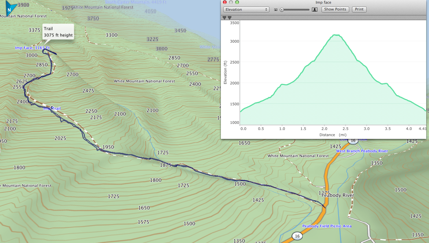Minimize the Imp face graph window
The height and width of the screenshot is (243, 429).
click(231, 2)
